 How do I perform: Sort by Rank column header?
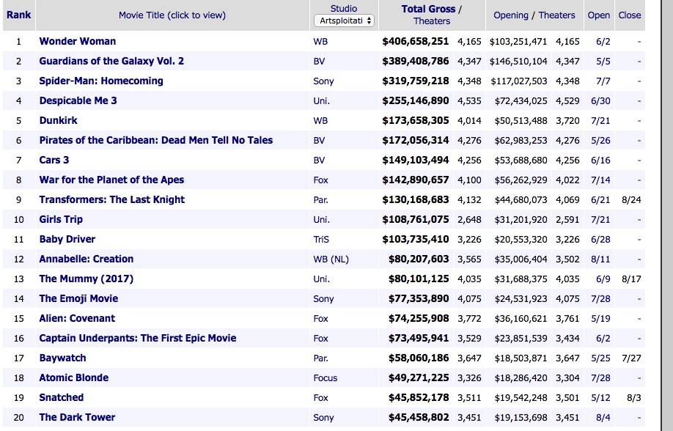coord(18,15)
